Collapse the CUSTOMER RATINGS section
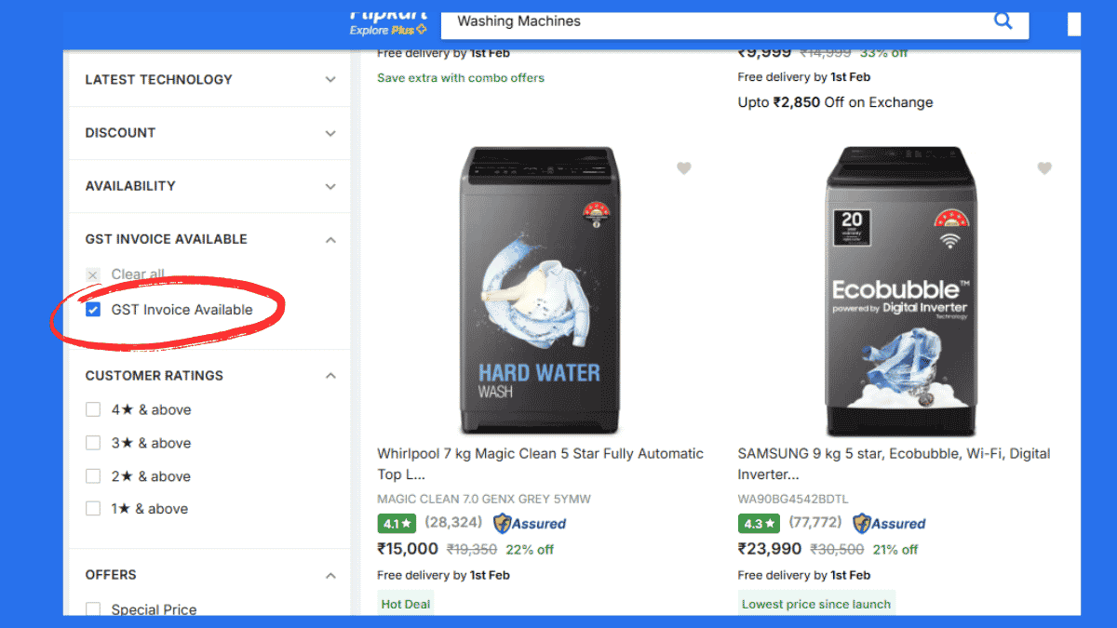The width and height of the screenshot is (1117, 628). 330,375
